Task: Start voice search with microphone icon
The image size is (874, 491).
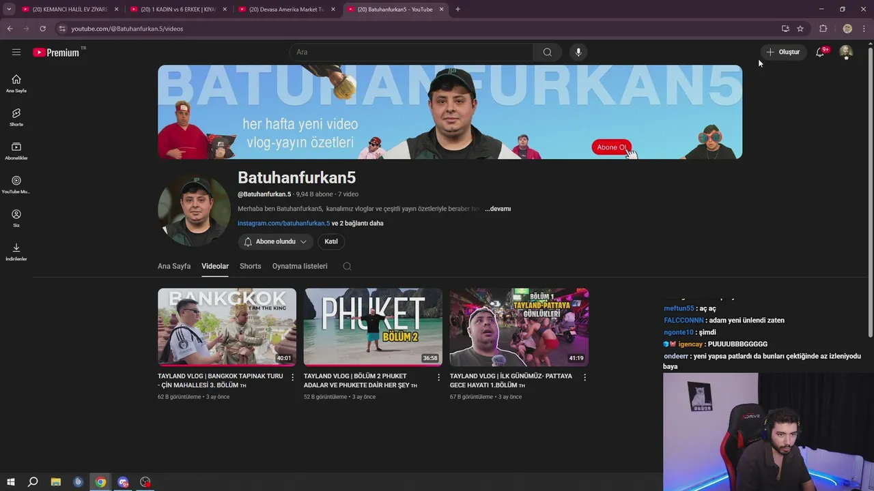Action: point(578,53)
